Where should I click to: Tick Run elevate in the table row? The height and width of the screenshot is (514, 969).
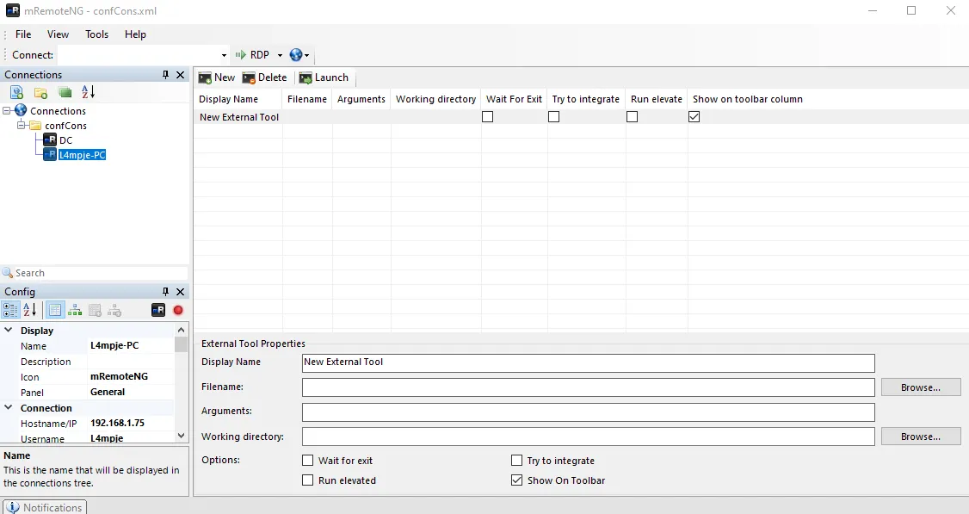[x=633, y=116]
